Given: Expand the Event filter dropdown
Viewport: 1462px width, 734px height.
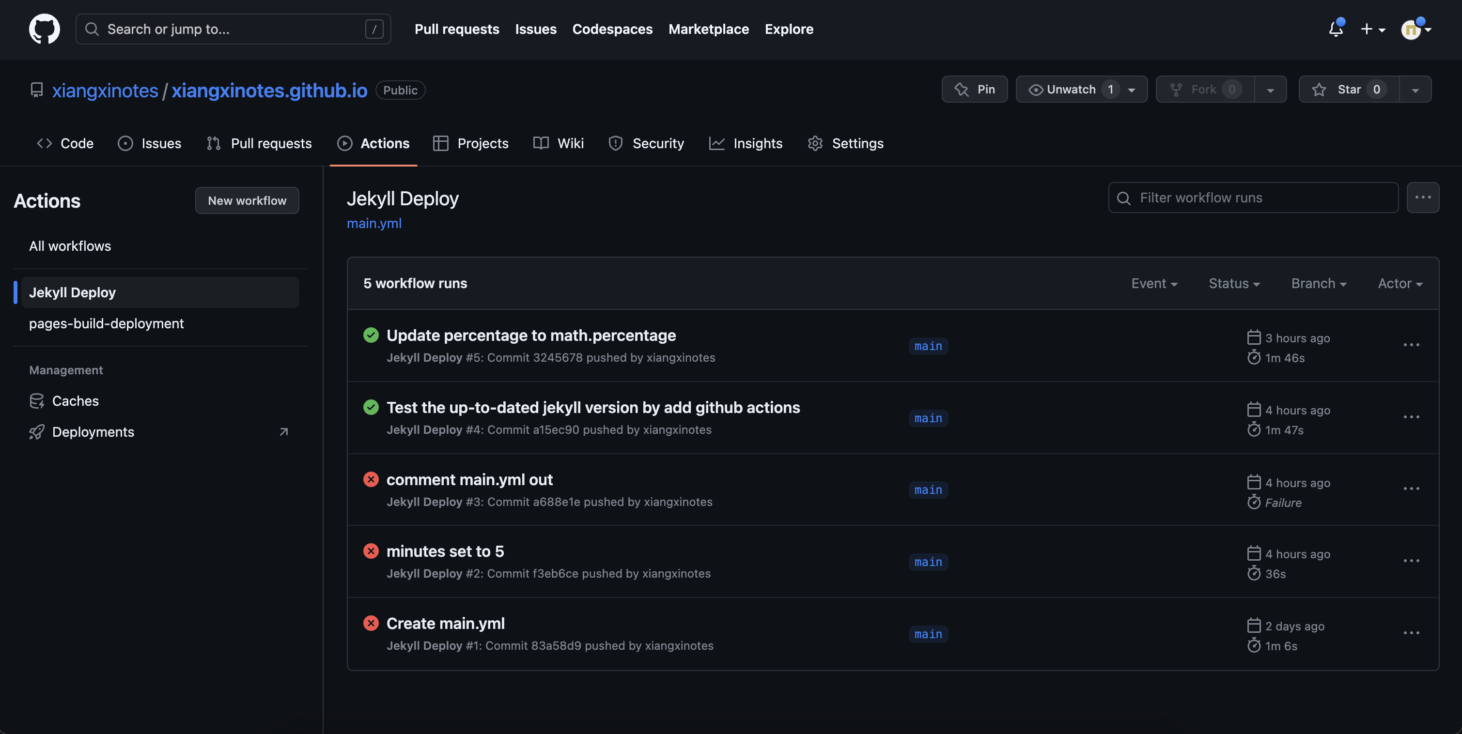Looking at the screenshot, I should pyautogui.click(x=1154, y=283).
